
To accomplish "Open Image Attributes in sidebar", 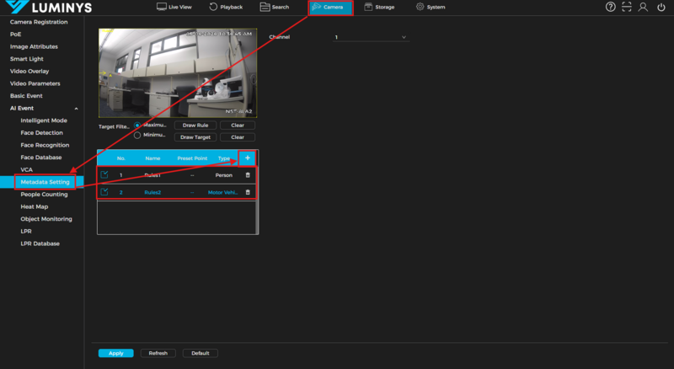I will (x=34, y=46).
